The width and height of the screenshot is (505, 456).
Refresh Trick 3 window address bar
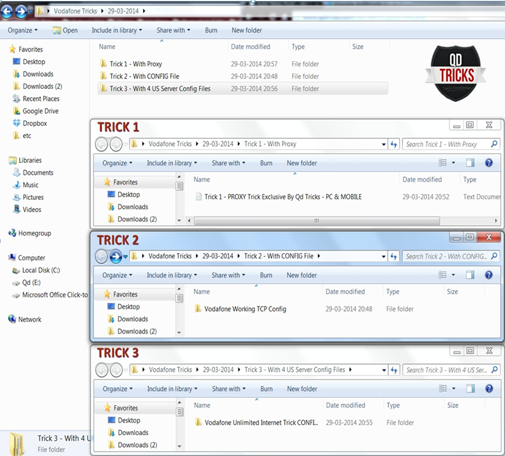(x=394, y=370)
